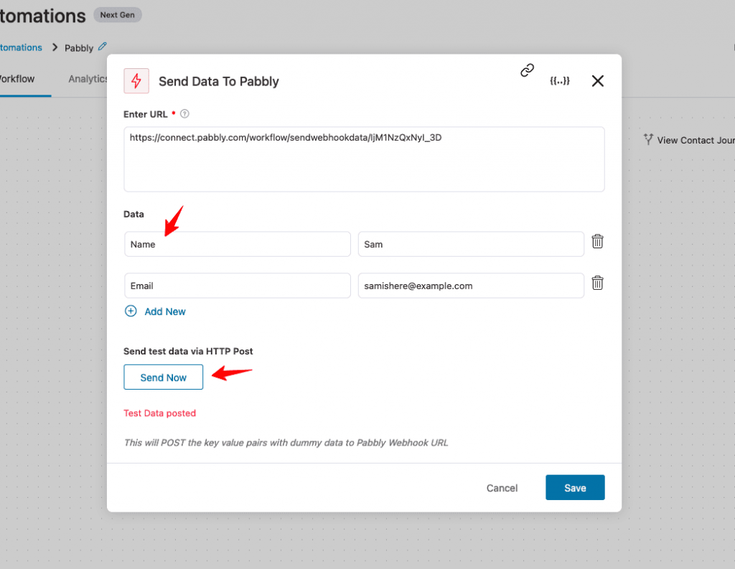Image resolution: width=735 pixels, height=569 pixels.
Task: Click the Next Gen badge
Action: (117, 15)
